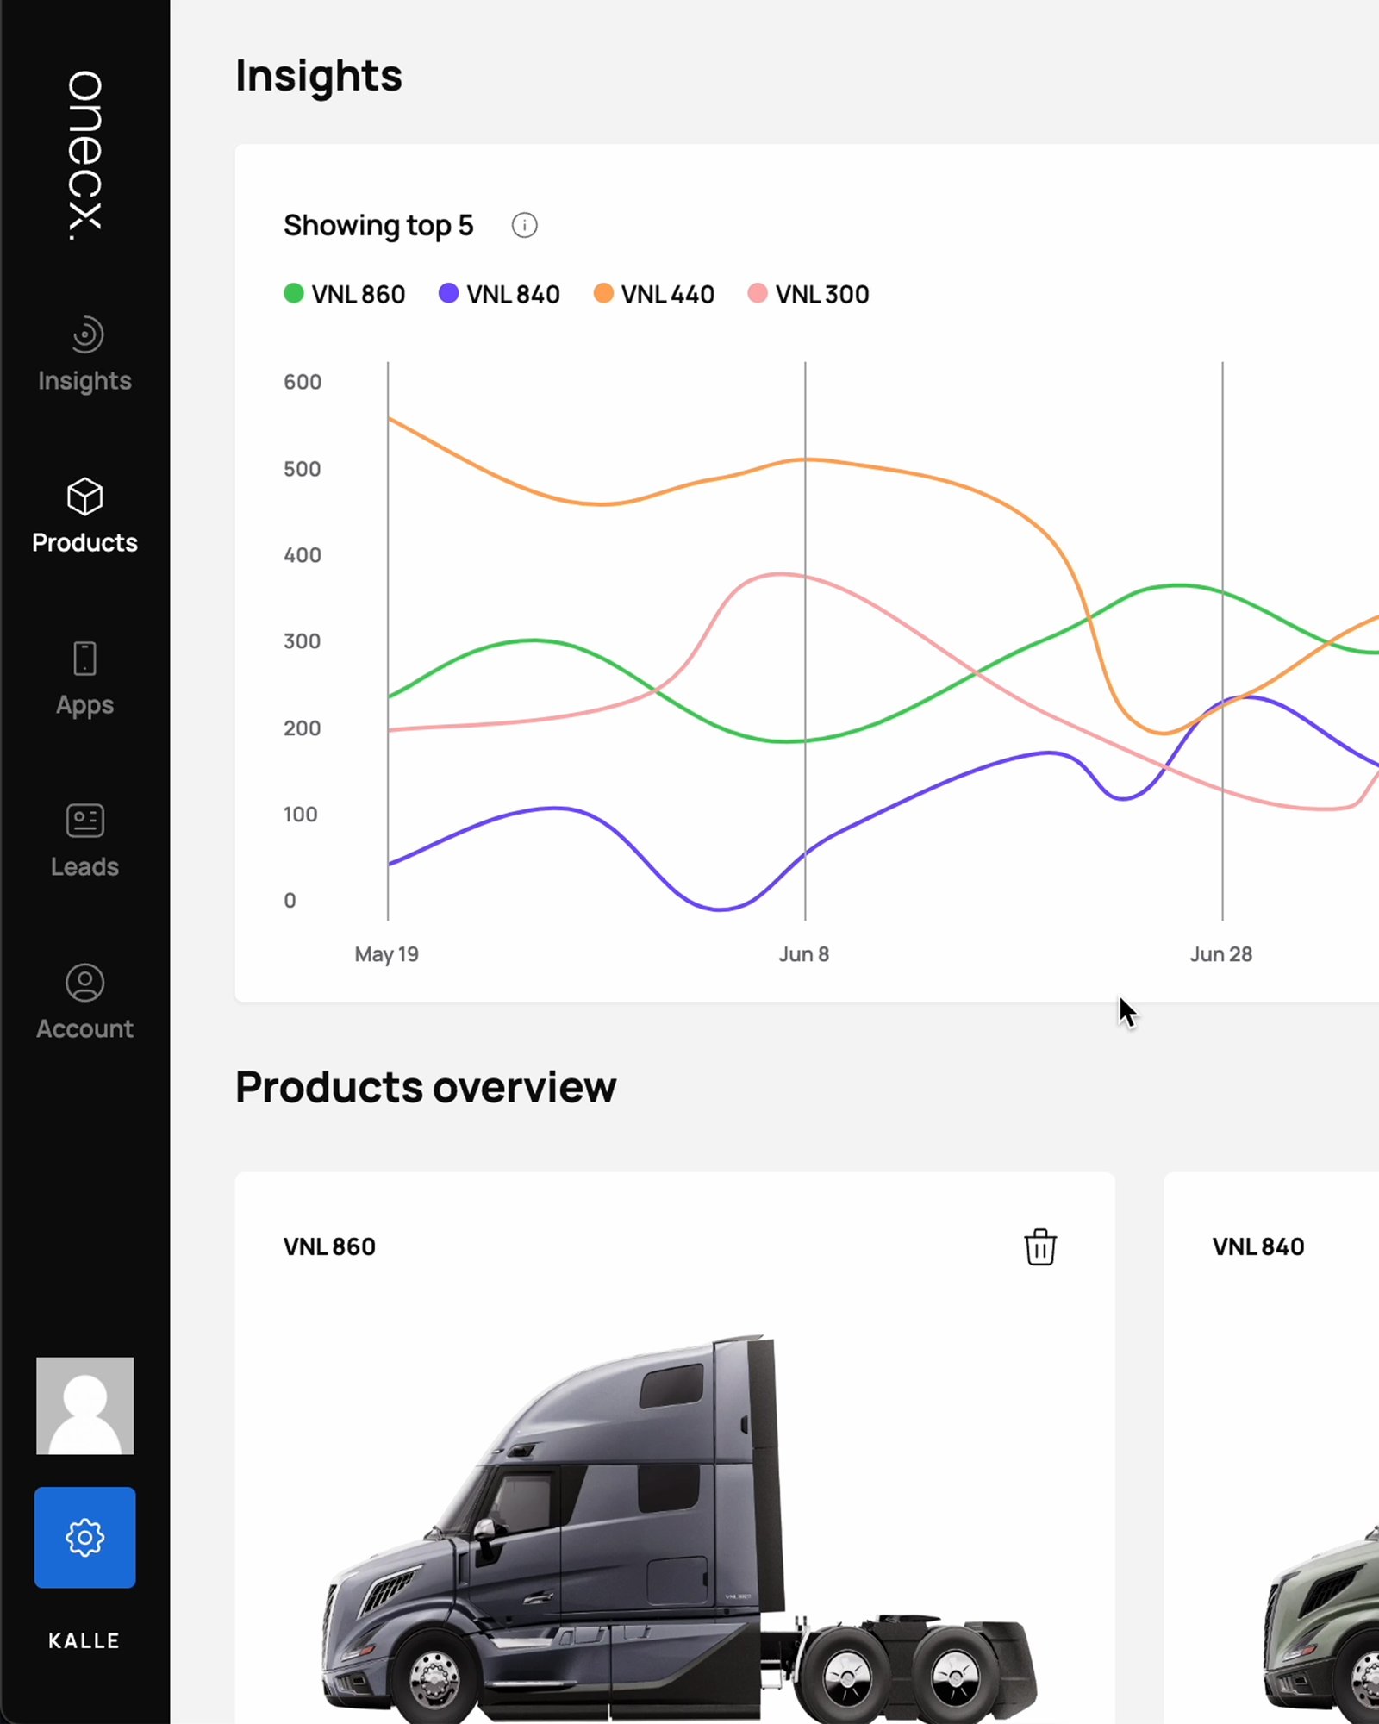Toggle the VNL 860 green legend dot
1379x1724 pixels.
(x=294, y=293)
